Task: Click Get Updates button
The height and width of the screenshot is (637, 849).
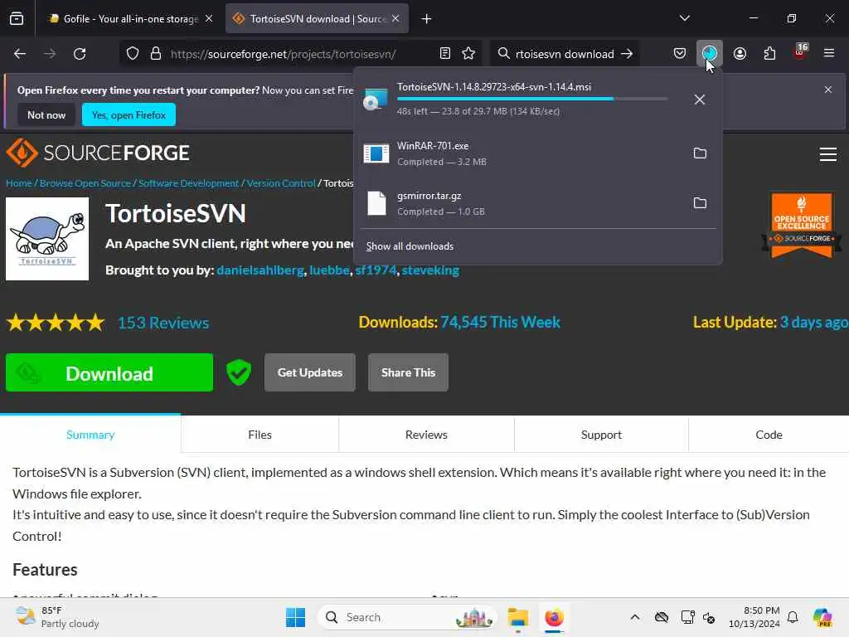Action: (x=310, y=372)
